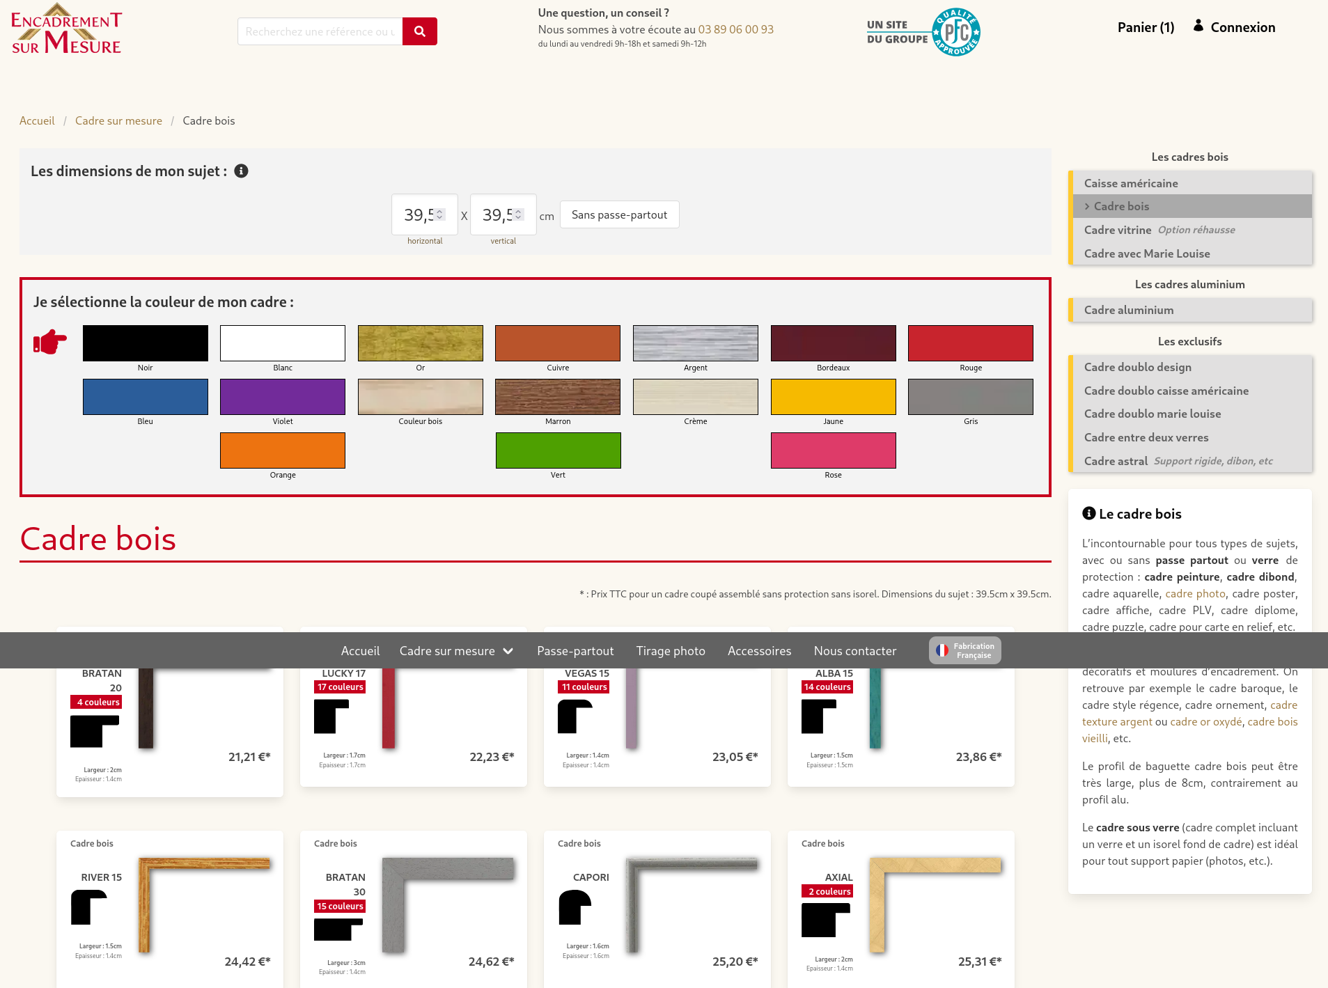The height and width of the screenshot is (988, 1328).
Task: Click the Encadrement sur Mesure logo
Action: pos(65,31)
